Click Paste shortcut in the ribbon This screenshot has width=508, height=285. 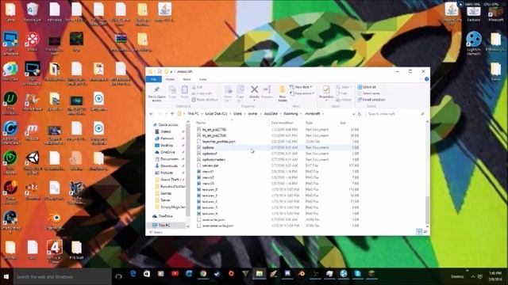205,100
